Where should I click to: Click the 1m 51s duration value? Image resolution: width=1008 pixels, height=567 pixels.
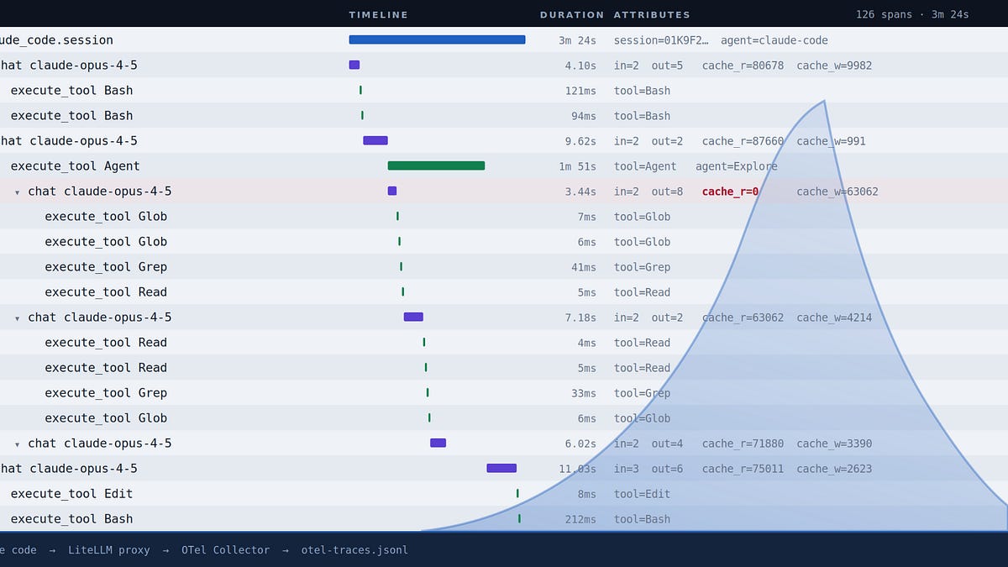click(x=578, y=166)
